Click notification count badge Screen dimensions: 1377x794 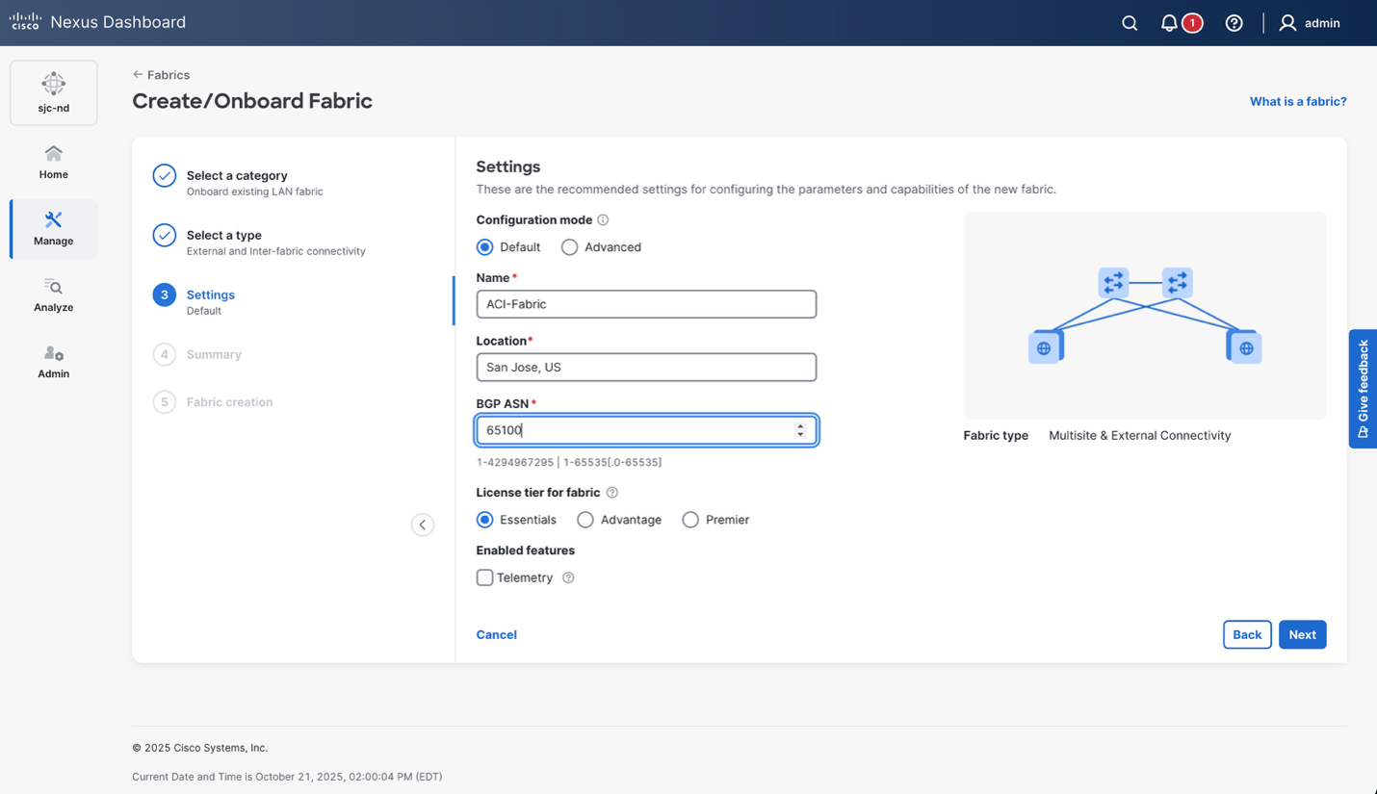point(1192,23)
